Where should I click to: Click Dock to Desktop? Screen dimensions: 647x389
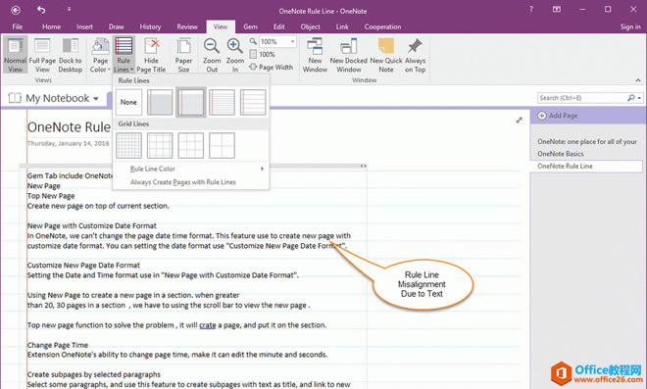(x=71, y=55)
